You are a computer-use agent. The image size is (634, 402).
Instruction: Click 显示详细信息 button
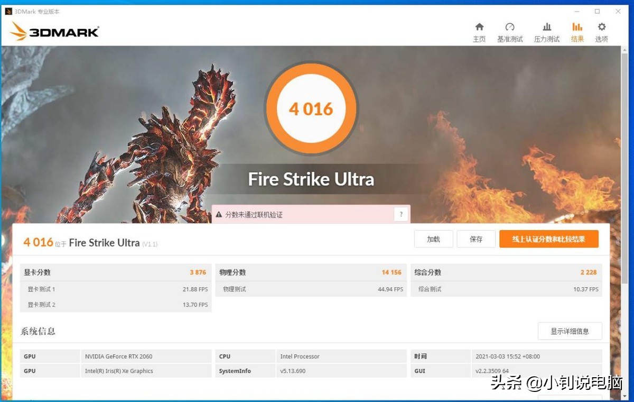570,331
